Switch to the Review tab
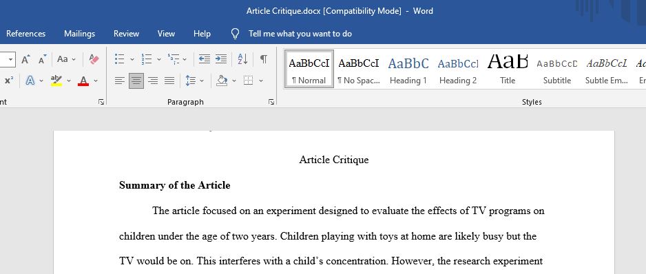This screenshot has height=274, width=646. (127, 34)
